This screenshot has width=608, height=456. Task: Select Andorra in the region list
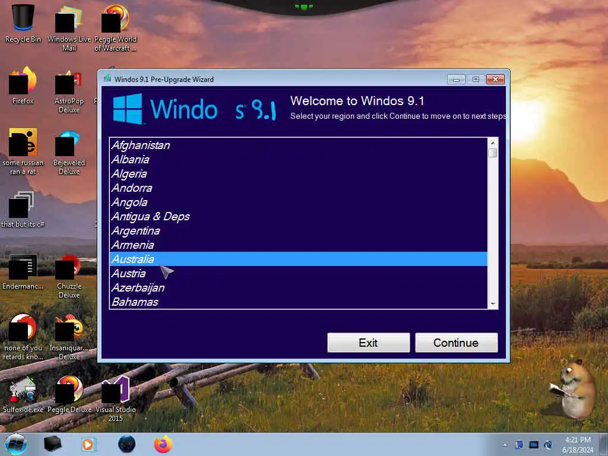(x=299, y=188)
